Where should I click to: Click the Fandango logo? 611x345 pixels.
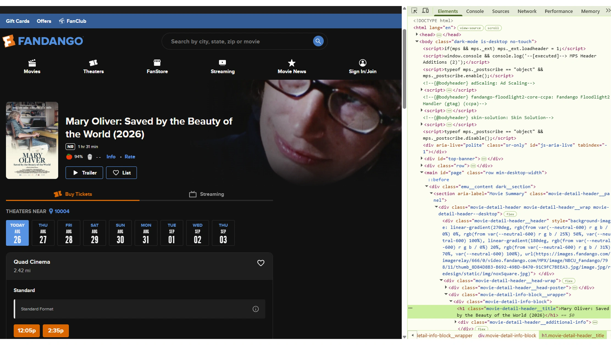tap(43, 41)
